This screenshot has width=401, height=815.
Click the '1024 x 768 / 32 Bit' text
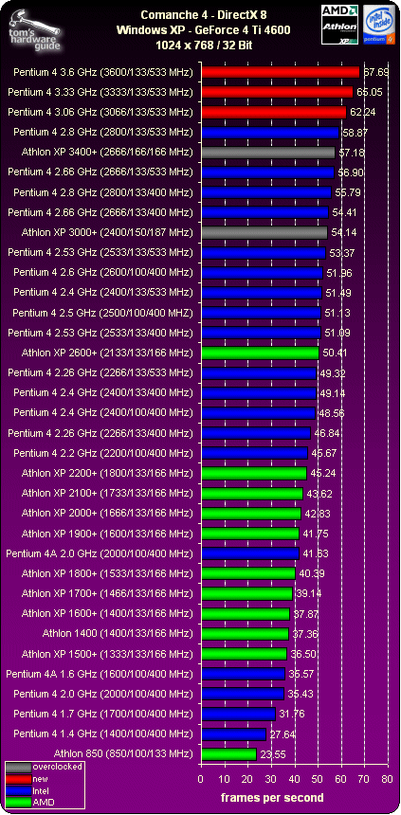pos(204,45)
